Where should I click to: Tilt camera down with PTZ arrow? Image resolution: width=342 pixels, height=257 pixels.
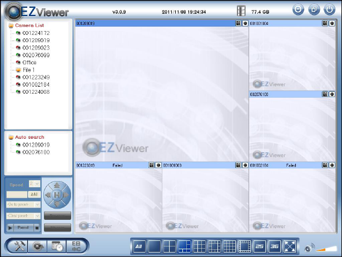pyautogui.click(x=57, y=204)
